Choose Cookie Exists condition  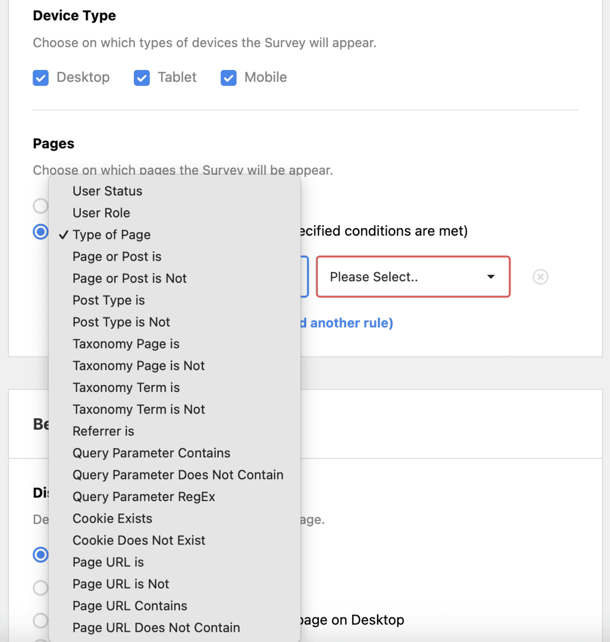112,518
